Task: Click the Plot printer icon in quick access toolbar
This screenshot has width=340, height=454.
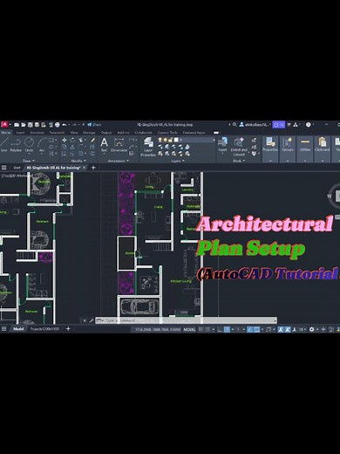Action: tap(57, 125)
